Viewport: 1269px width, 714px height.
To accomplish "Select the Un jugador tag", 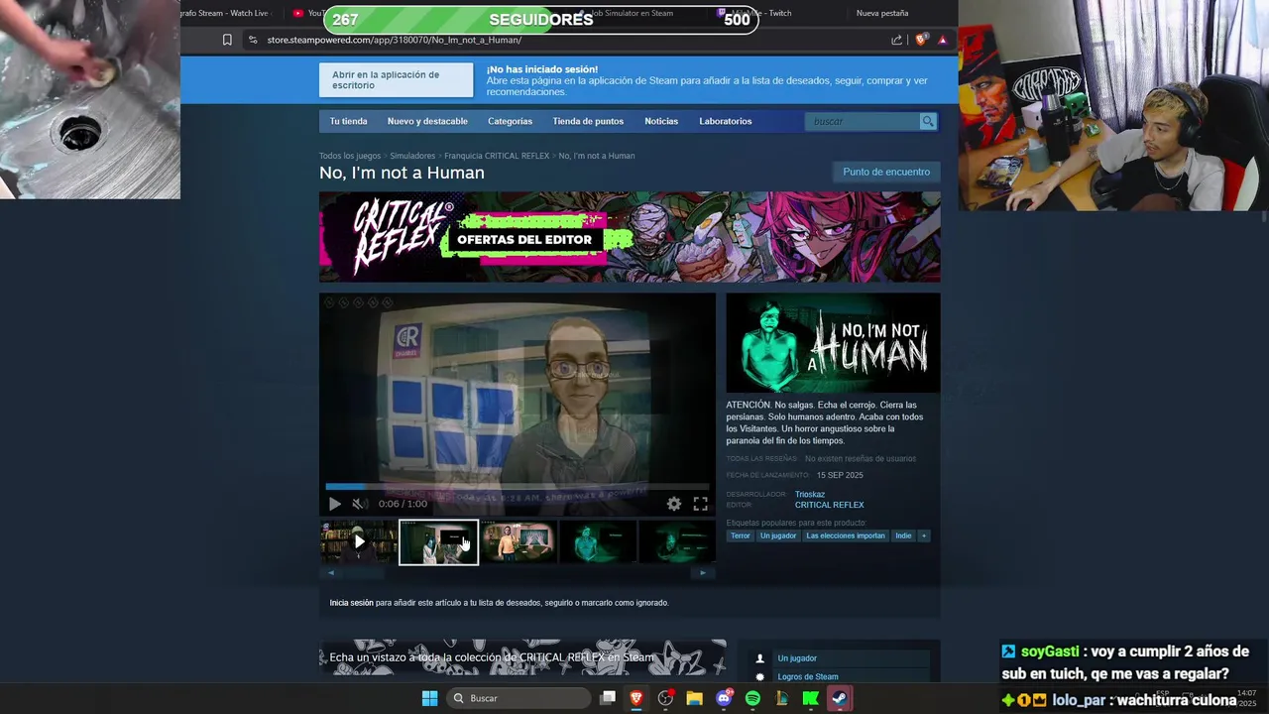I will 778,535.
